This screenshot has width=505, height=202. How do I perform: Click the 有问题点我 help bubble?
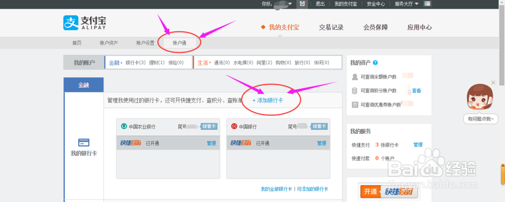tap(481, 119)
